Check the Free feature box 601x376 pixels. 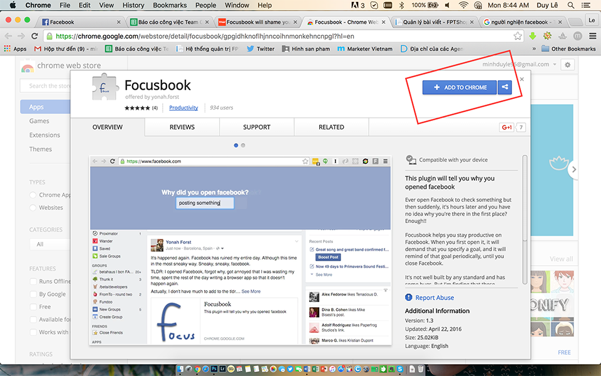pyautogui.click(x=33, y=306)
